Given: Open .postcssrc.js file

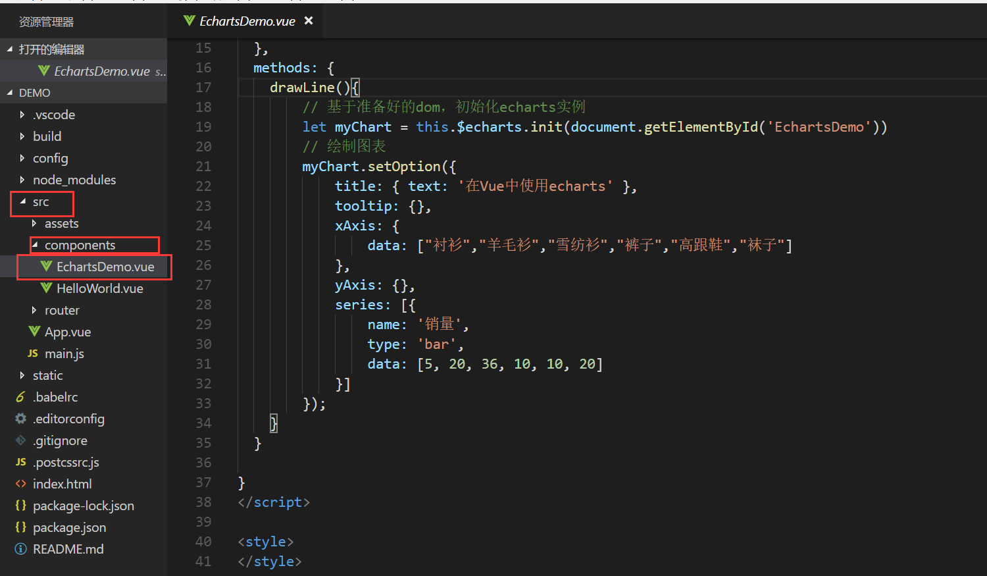Looking at the screenshot, I should point(66,462).
